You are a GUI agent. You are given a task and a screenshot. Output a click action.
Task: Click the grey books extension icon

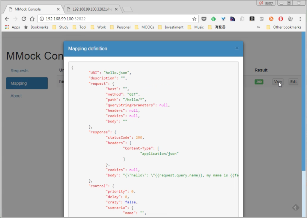pos(290,19)
